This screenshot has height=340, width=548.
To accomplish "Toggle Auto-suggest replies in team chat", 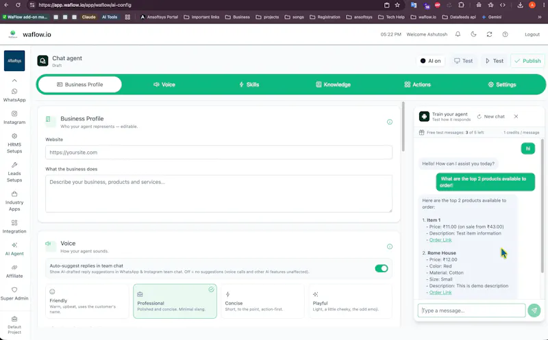I will tap(382, 268).
